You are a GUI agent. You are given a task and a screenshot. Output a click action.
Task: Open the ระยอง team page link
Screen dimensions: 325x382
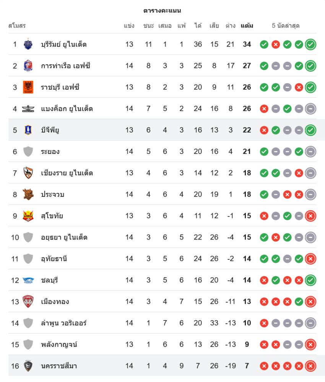(50, 152)
